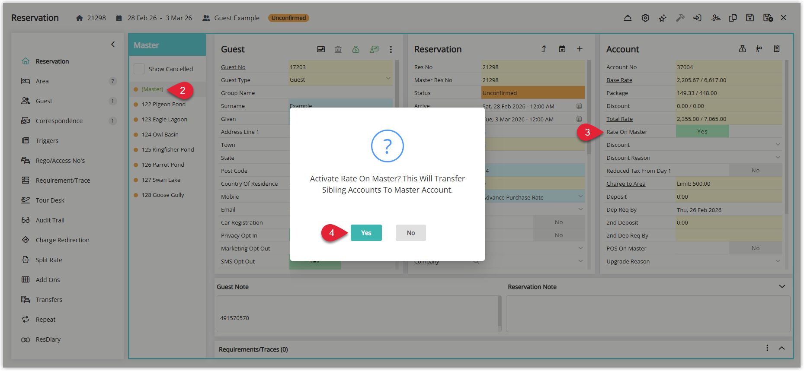The image size is (804, 371).
Task: Click the Deposit amount field
Action: [729, 197]
